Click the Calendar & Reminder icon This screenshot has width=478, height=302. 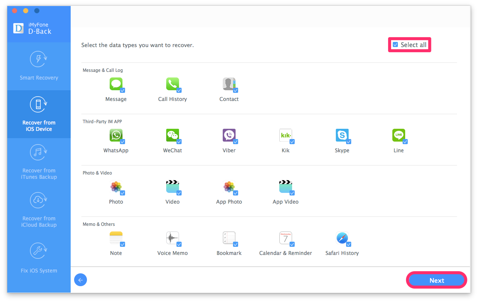point(286,238)
